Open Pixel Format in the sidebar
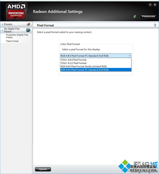The image size is (159, 174). [x=12, y=41]
